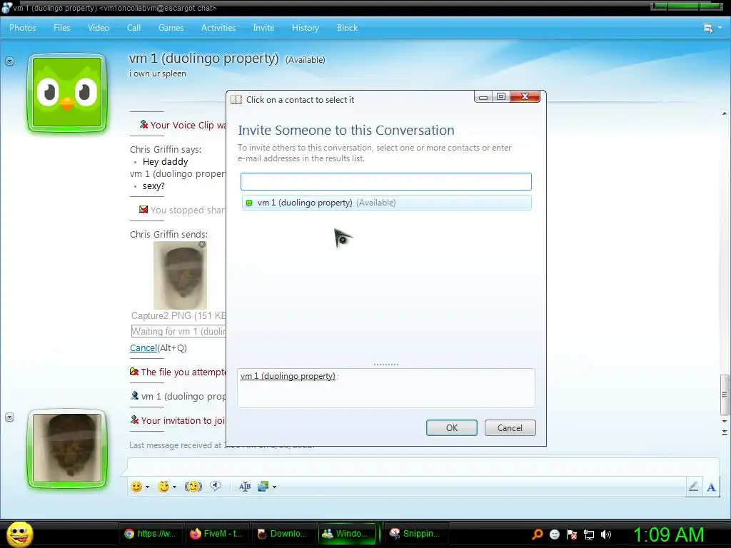Click the white face tray icon
Image resolution: width=731 pixels, height=548 pixels.
(554, 534)
